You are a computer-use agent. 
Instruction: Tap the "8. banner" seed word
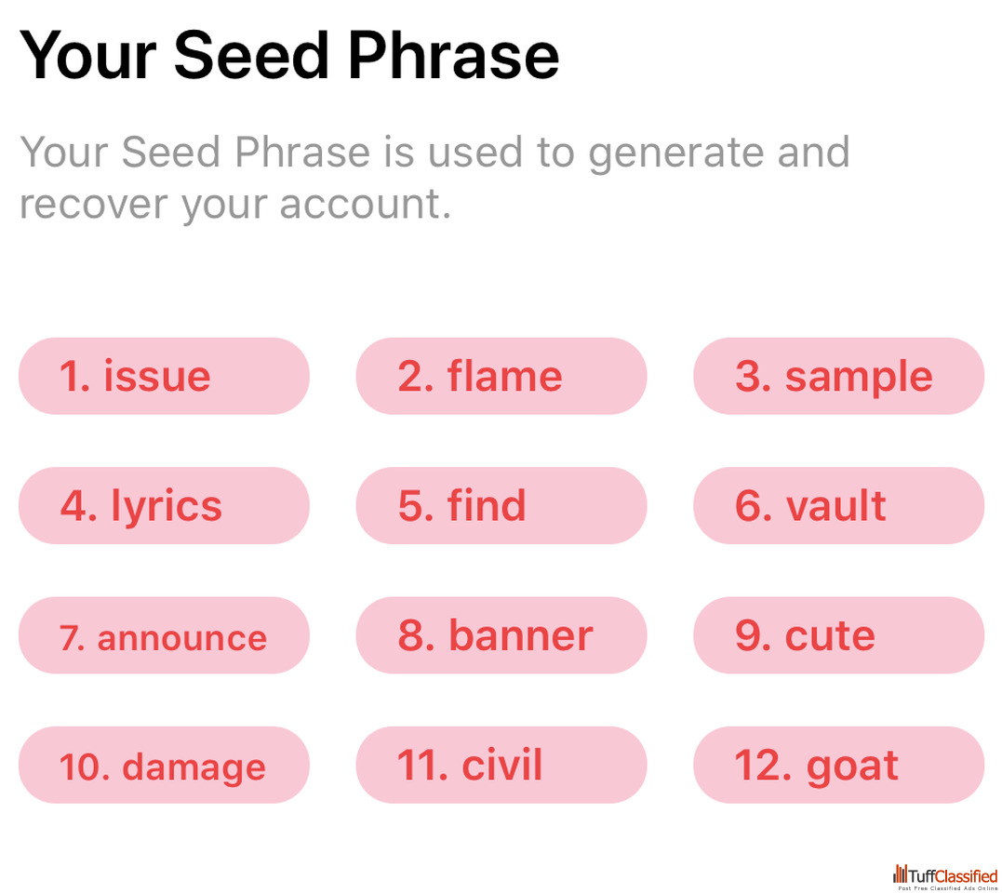pos(501,635)
